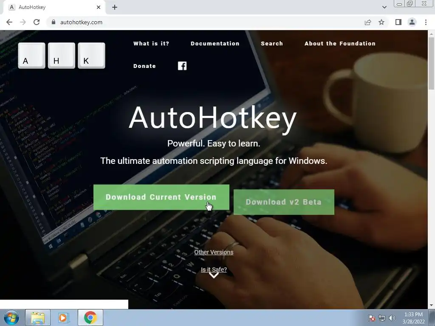
Task: Open Action Center flag tray icon
Action: [x=372, y=318]
